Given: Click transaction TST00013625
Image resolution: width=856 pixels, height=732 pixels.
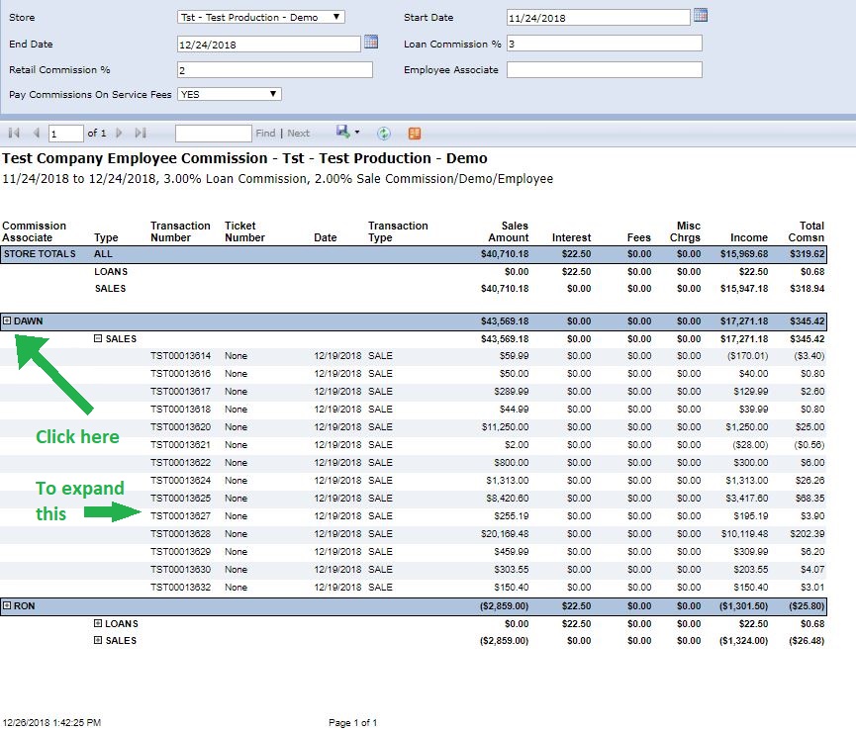Looking at the screenshot, I should pyautogui.click(x=181, y=499).
